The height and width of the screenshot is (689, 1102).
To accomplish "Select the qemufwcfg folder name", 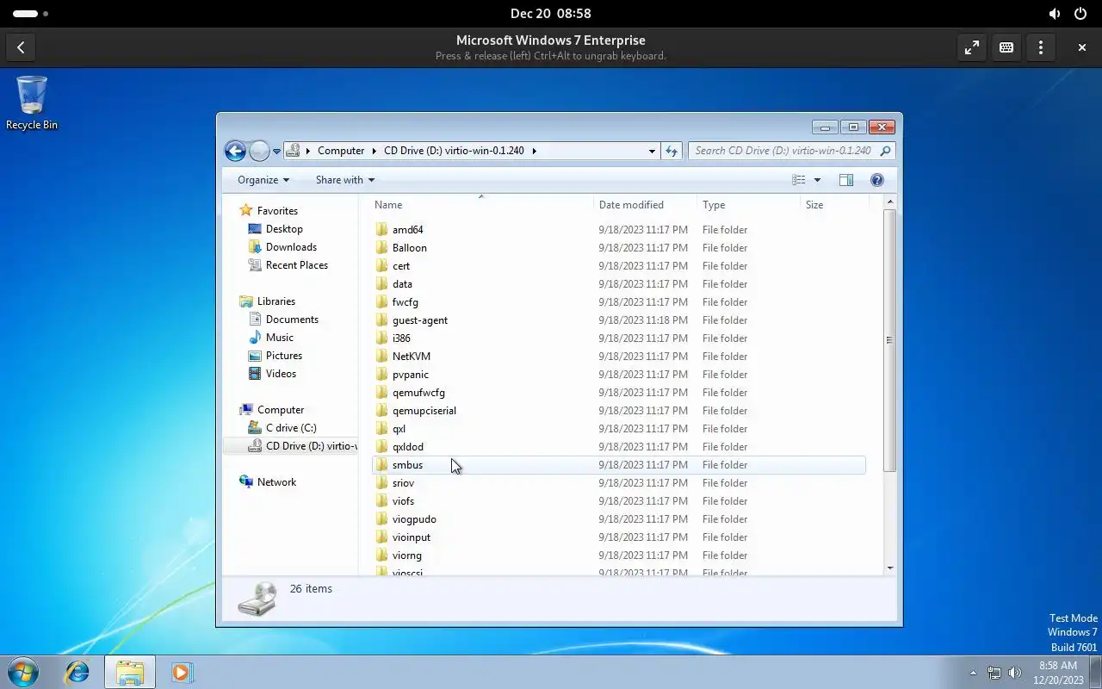I will click(418, 393).
